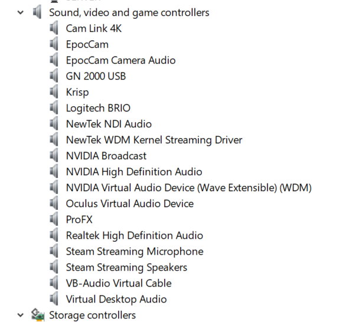Select Oculus Virtual Audio Device
The image size is (346, 322).
(130, 203)
